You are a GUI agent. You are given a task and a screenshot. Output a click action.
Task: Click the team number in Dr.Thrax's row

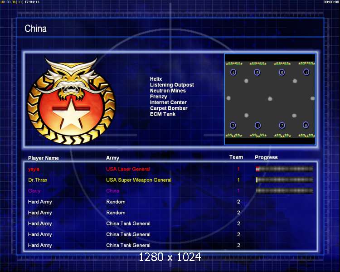(238, 180)
